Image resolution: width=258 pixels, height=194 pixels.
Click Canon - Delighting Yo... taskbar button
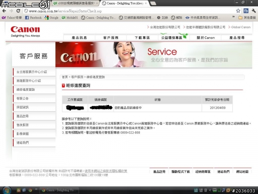coord(59,190)
